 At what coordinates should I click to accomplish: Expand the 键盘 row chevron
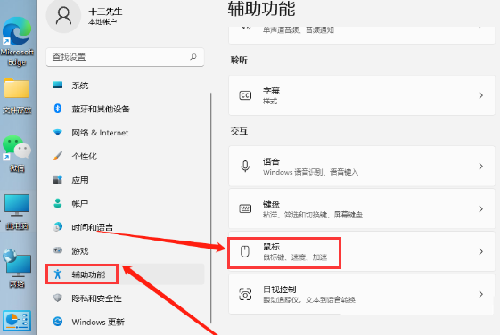point(481,208)
